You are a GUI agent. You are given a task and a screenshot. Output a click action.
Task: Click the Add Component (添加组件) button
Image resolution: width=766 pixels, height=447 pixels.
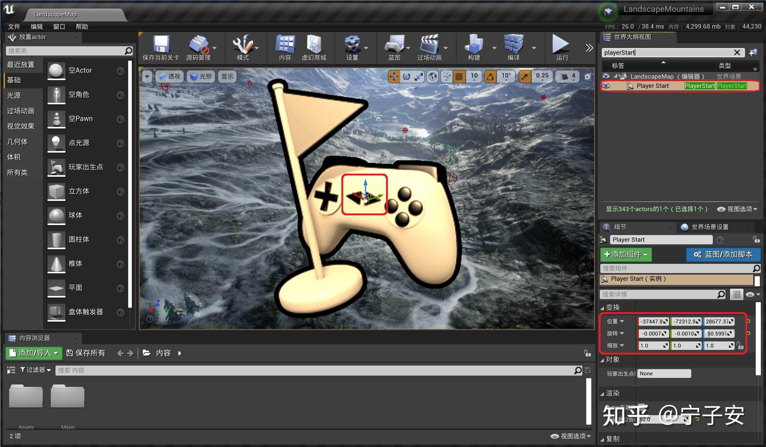click(626, 255)
